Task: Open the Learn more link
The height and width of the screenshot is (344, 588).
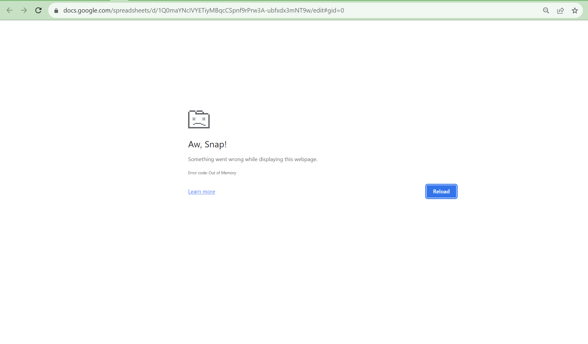Action: click(x=201, y=192)
